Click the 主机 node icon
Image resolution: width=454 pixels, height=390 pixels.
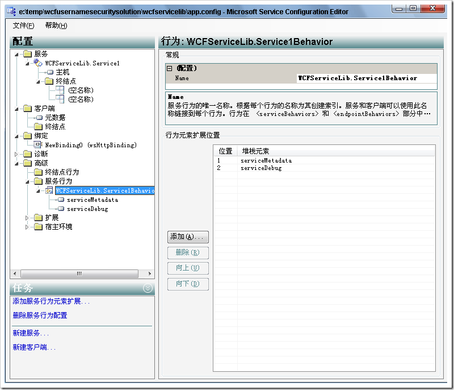(x=50, y=72)
